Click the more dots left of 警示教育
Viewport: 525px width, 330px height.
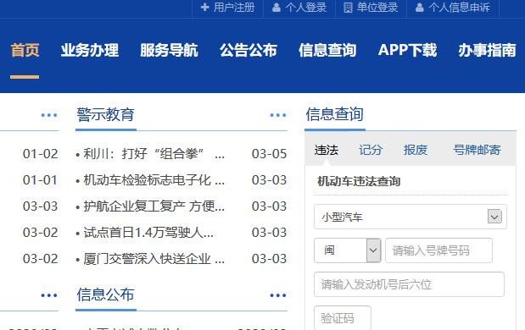[x=49, y=115]
